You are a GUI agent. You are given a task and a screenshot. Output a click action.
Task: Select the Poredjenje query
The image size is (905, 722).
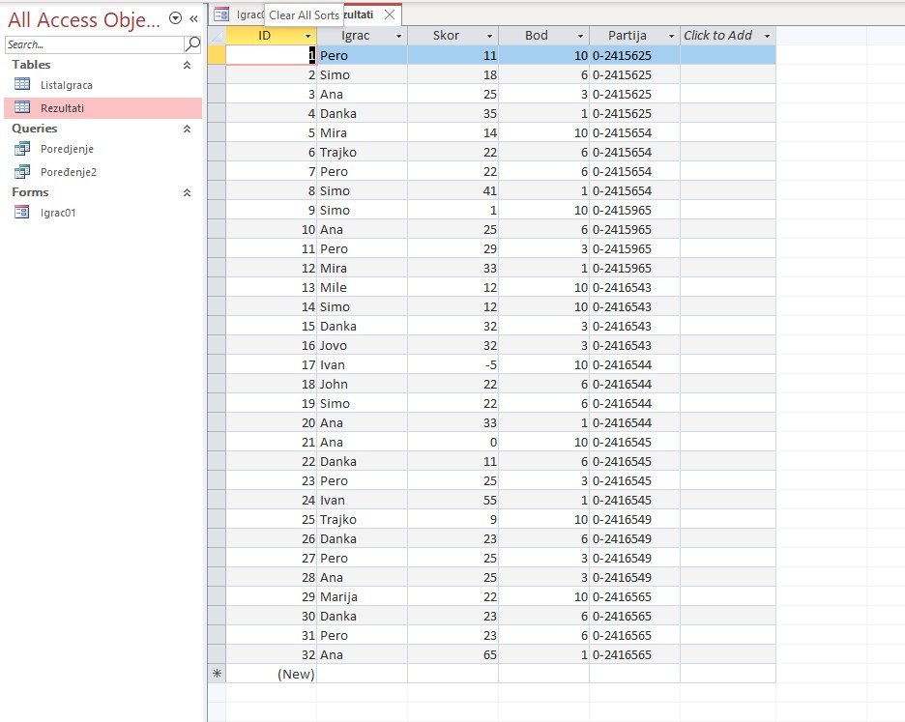[x=102, y=149]
